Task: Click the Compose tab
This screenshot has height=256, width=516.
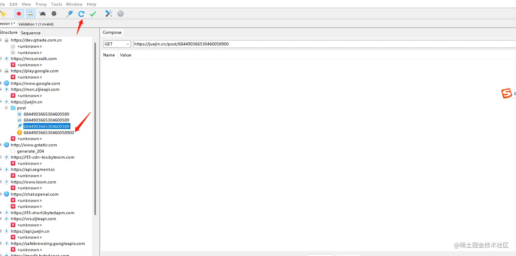Action: pos(112,32)
